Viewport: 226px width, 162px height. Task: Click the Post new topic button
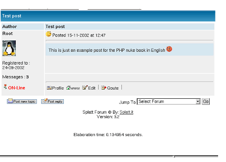(22, 101)
